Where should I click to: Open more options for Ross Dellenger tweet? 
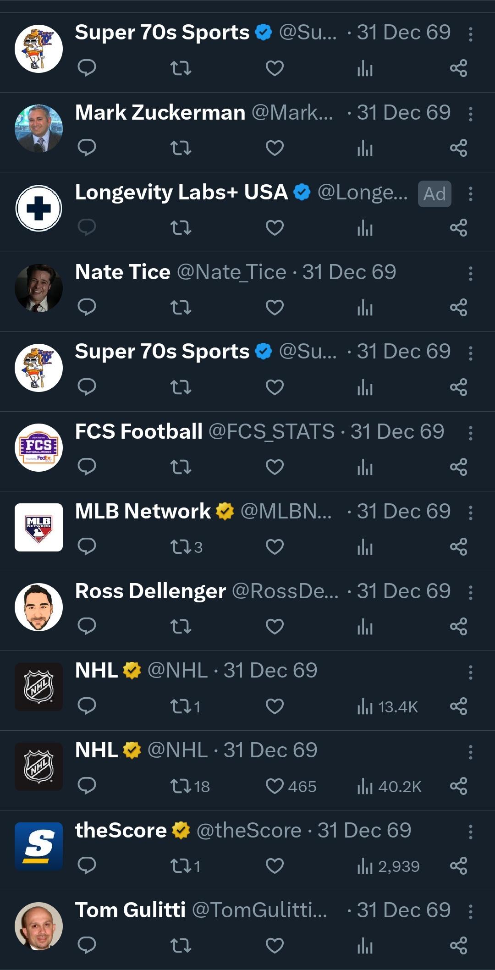pos(471,593)
